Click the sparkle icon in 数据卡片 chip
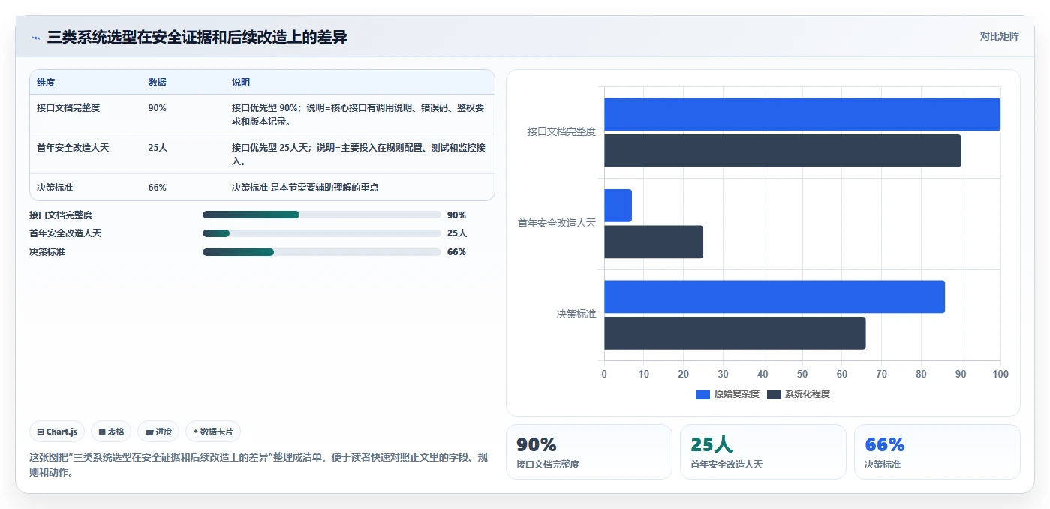 [196, 432]
